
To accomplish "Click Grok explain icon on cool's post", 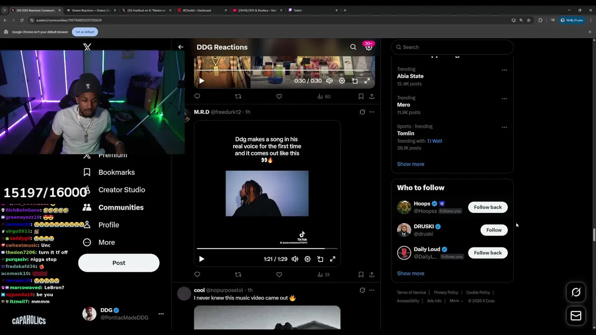I will (362, 290).
